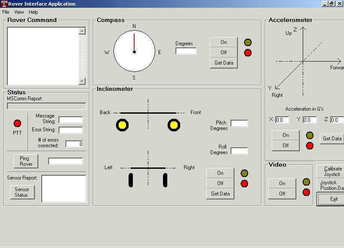Turn the Inclinometer sensor Off
Screen dimensions: 344x248
(x=220, y=183)
